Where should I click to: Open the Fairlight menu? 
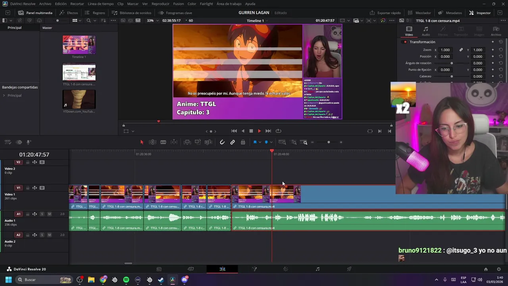tap(206, 4)
